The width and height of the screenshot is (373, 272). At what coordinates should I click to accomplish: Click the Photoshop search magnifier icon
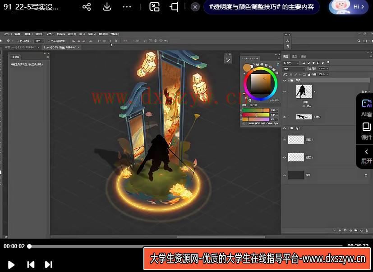click(x=359, y=41)
